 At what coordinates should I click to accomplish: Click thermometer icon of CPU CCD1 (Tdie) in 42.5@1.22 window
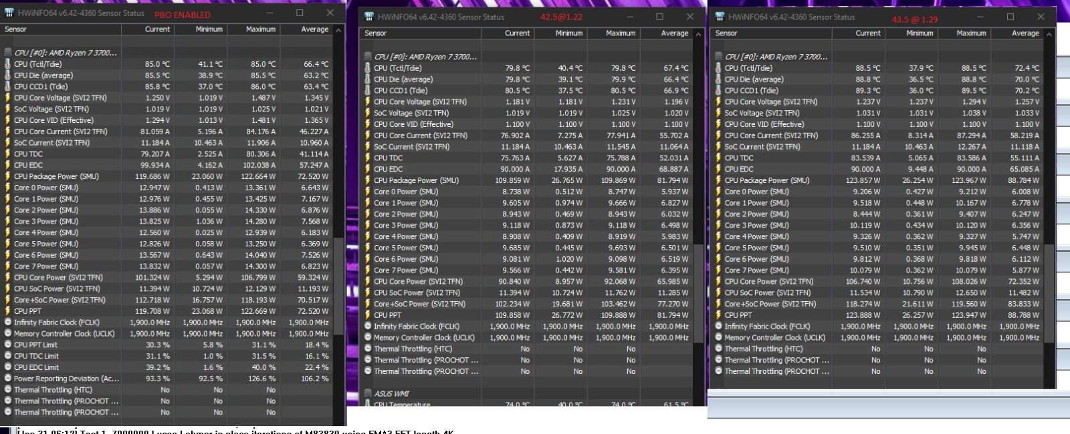[x=368, y=90]
